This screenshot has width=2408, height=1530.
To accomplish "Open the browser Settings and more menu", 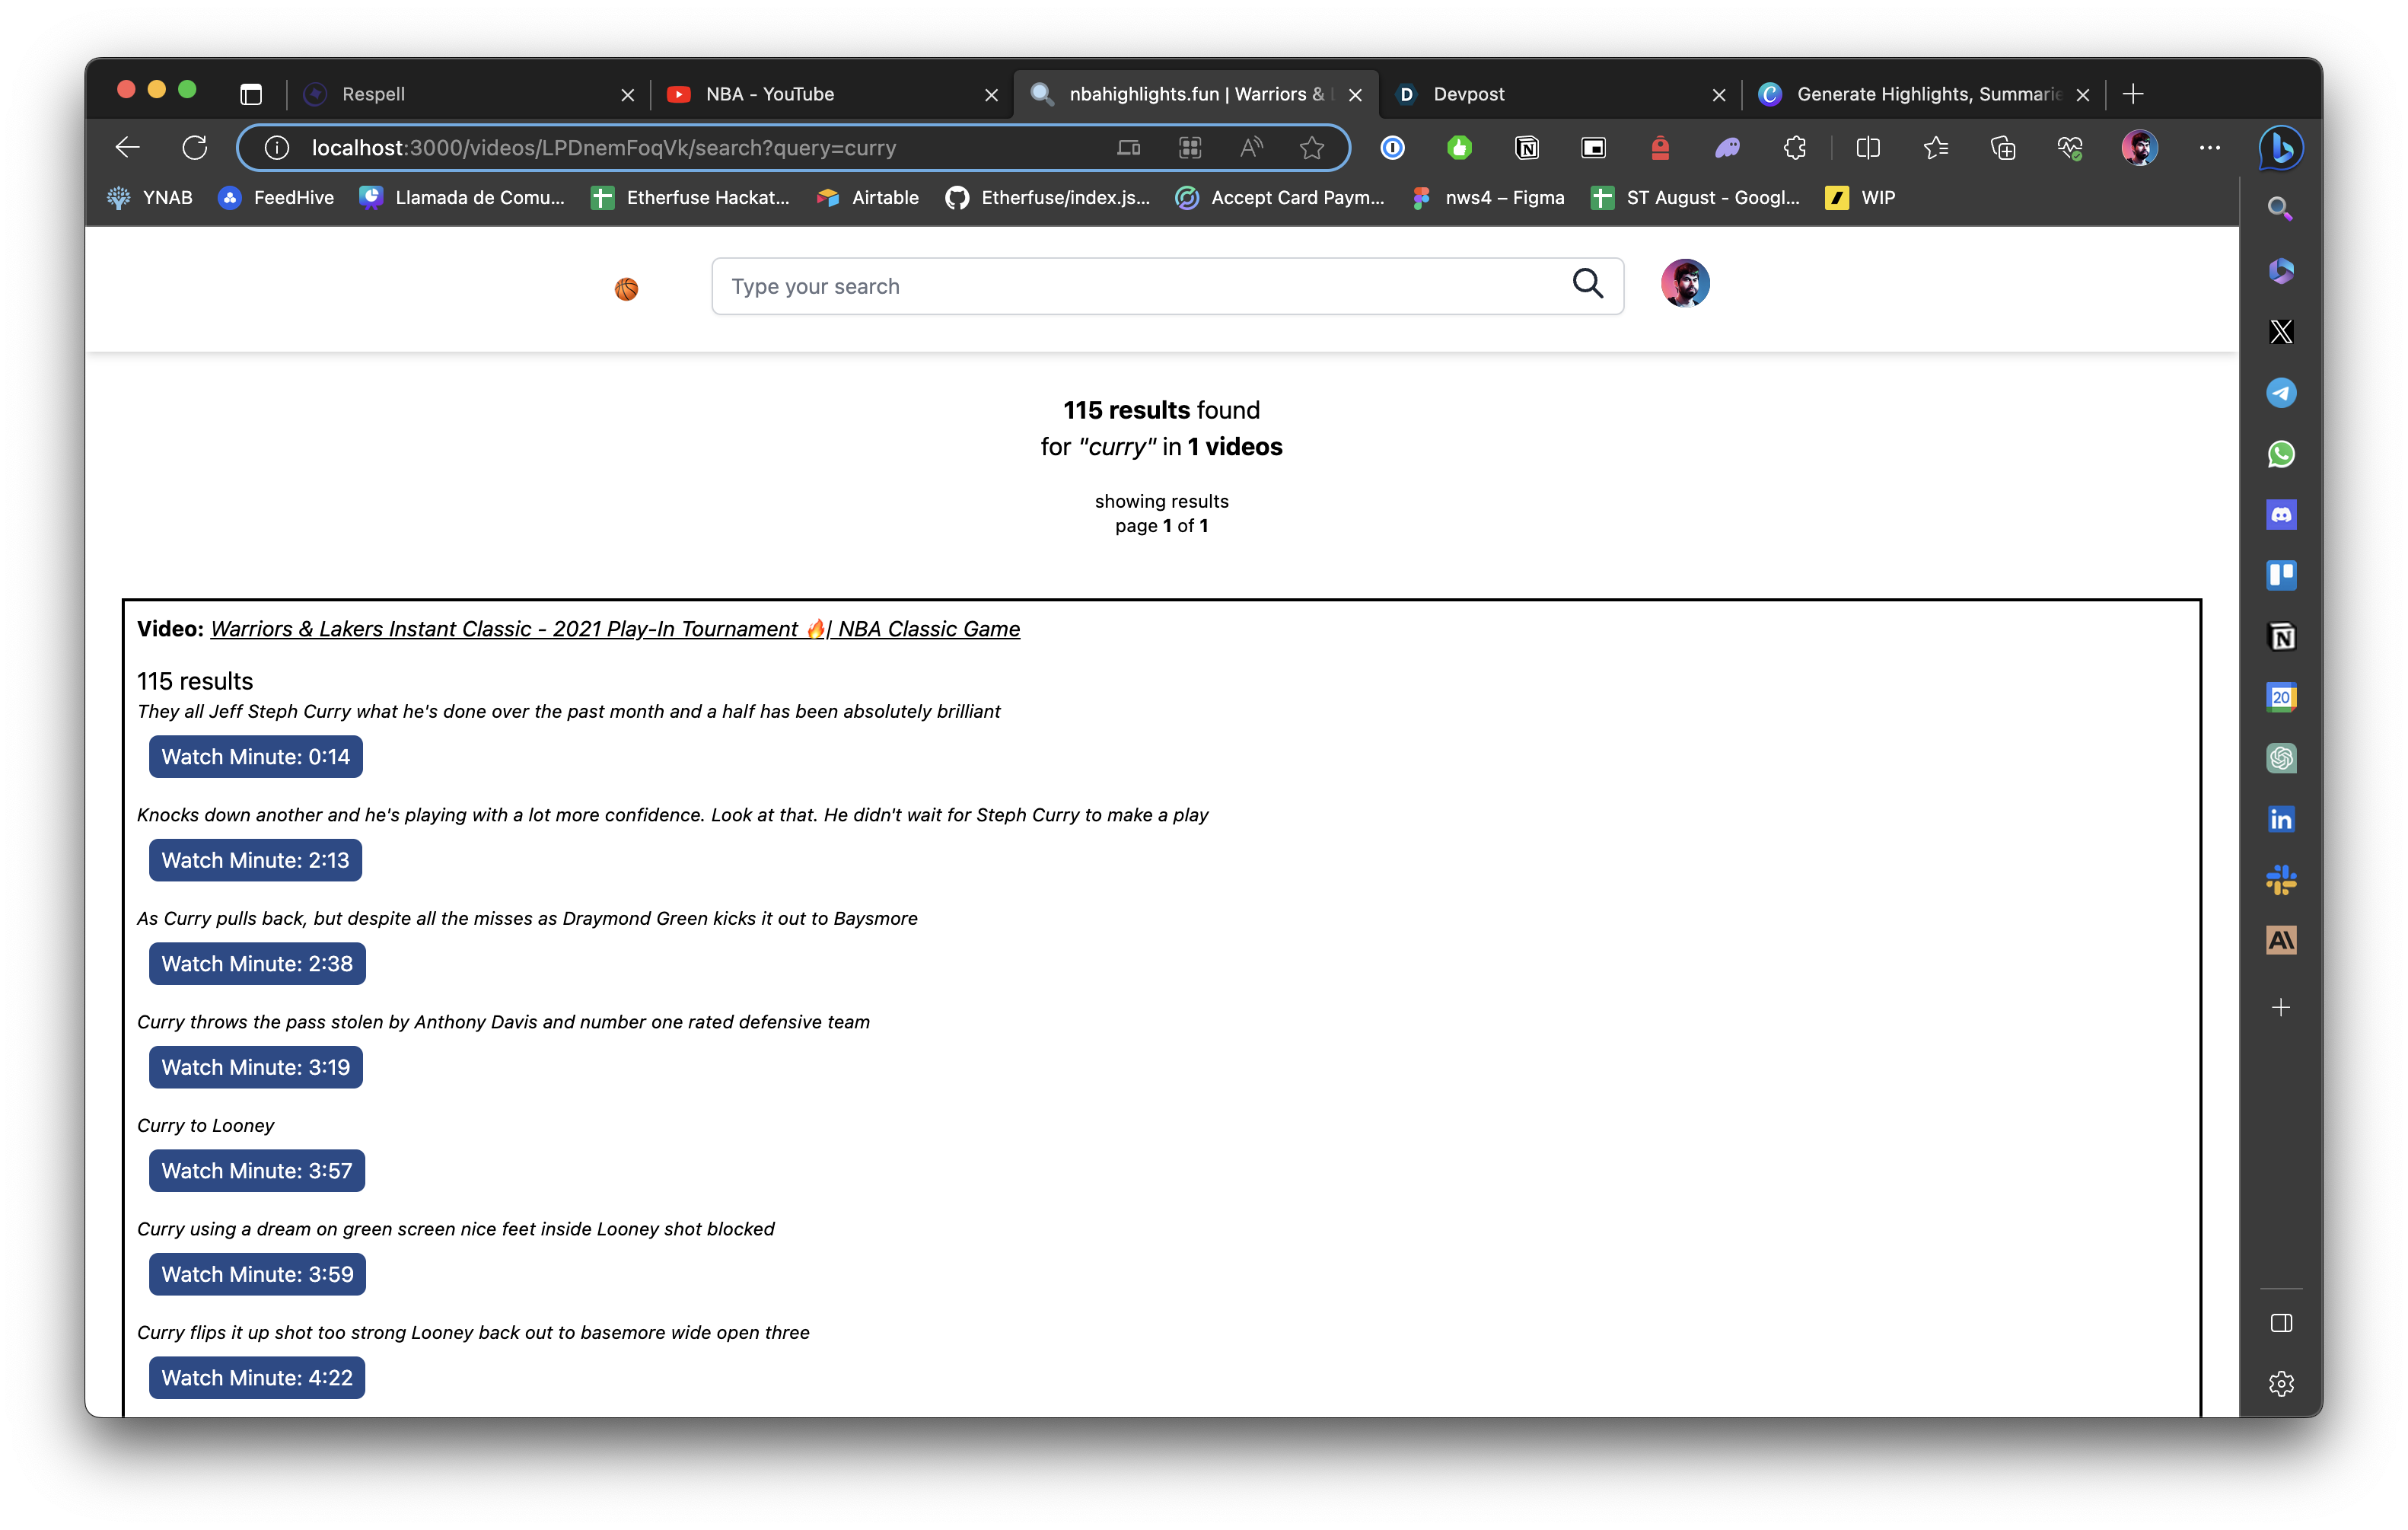I will pos(2209,148).
